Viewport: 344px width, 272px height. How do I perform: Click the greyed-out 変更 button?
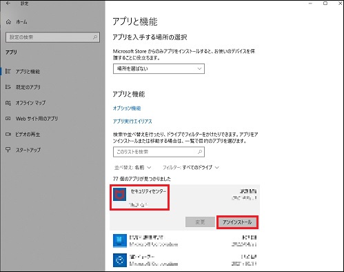(x=200, y=222)
